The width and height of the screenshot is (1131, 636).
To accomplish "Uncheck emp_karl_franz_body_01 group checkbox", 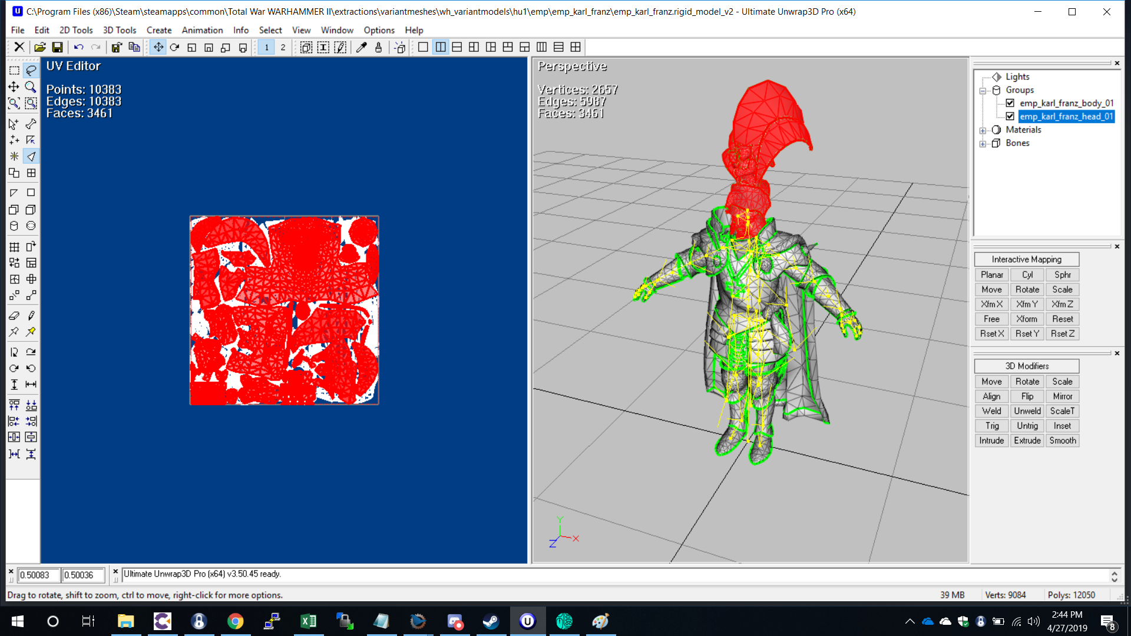I will click(1010, 103).
